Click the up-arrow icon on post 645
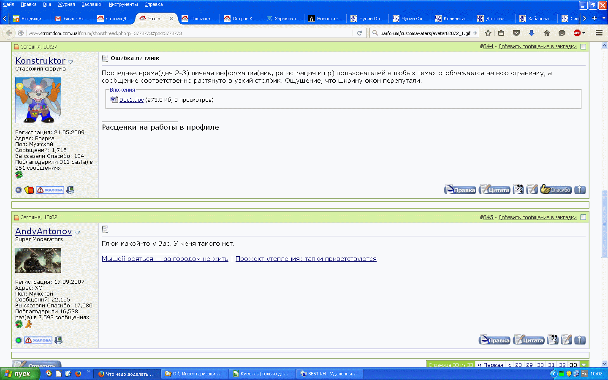Screen dimensions: 608x380 click(580, 340)
